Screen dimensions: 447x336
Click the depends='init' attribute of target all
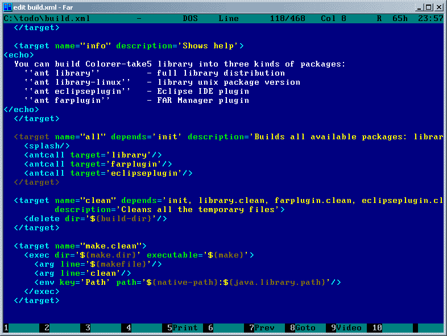147,137
